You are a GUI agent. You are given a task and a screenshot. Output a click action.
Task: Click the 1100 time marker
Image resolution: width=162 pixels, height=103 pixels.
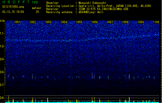click(156, 22)
